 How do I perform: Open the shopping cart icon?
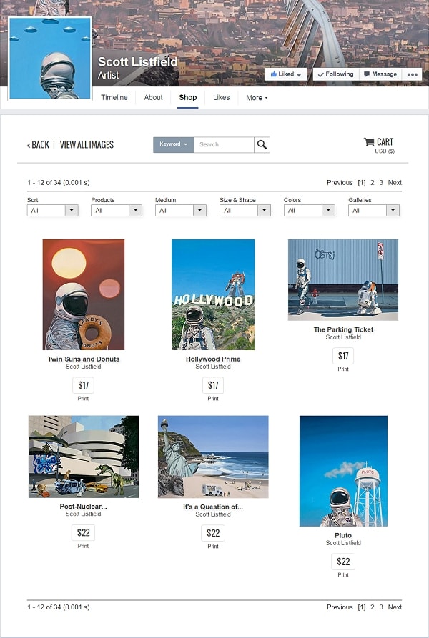pyautogui.click(x=369, y=141)
